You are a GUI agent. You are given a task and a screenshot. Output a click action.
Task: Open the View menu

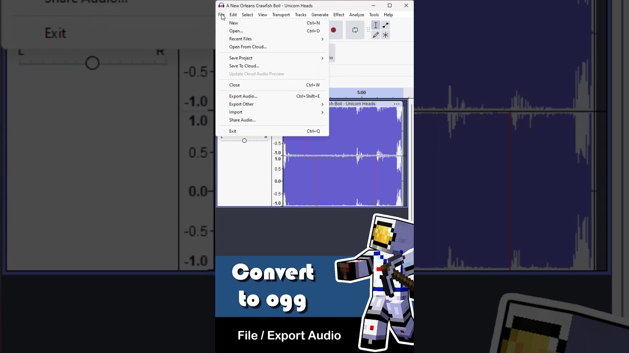262,15
